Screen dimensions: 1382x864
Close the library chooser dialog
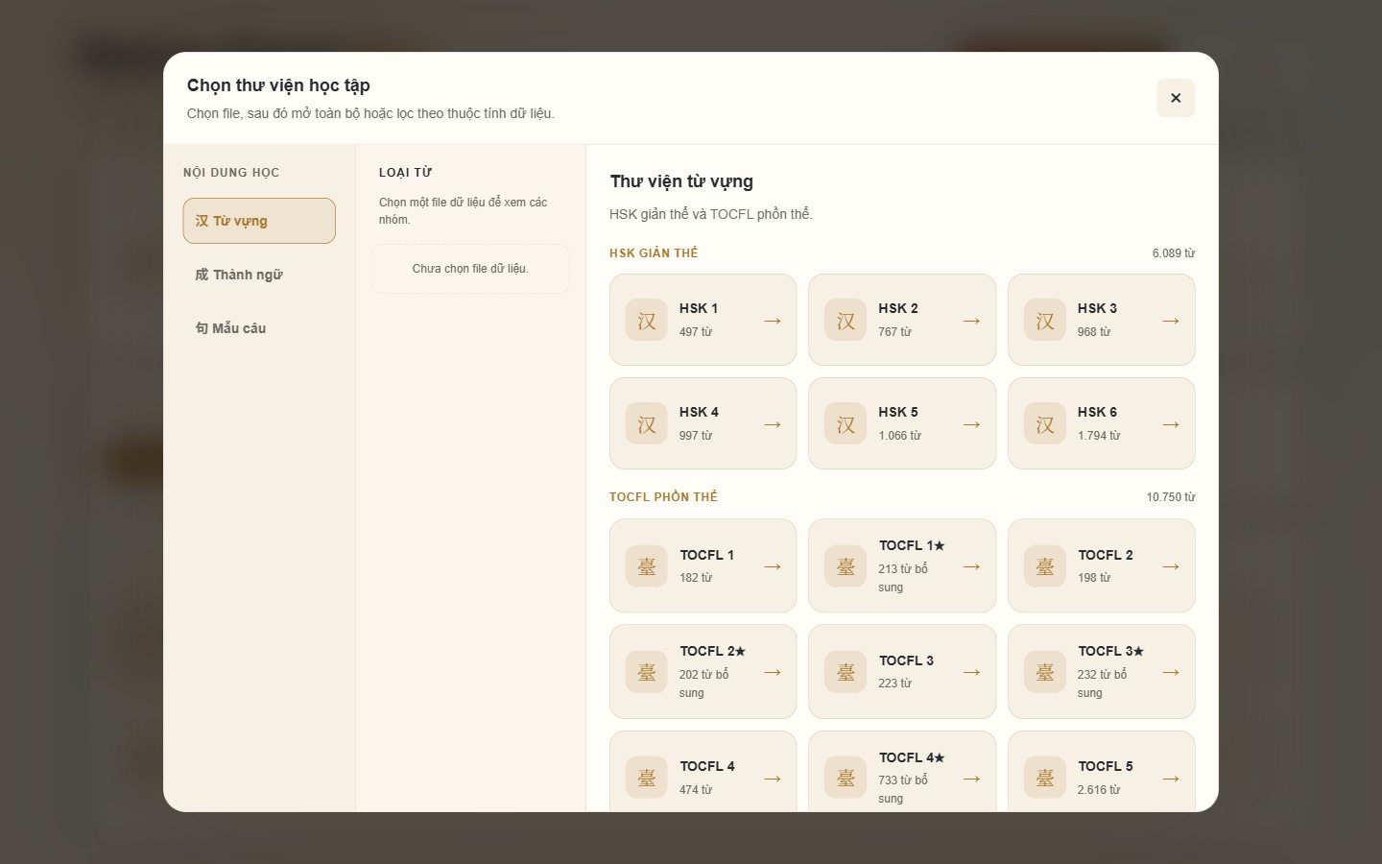[1176, 98]
